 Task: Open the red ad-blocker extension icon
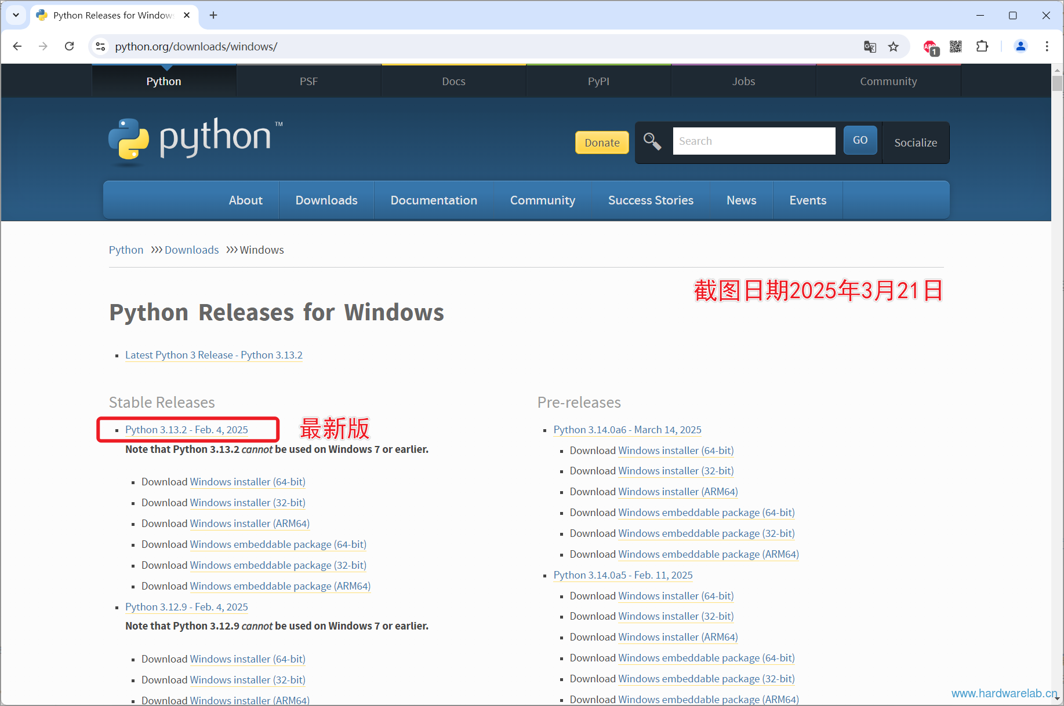[x=931, y=47]
